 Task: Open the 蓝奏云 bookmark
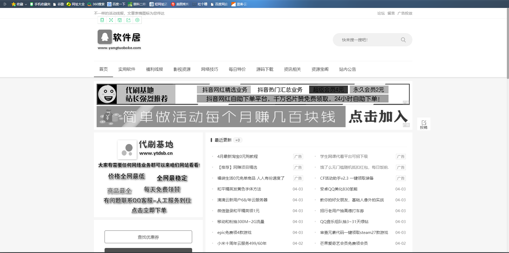tap(239, 4)
